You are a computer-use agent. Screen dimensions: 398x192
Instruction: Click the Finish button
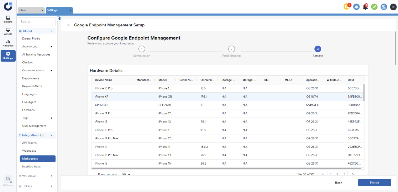point(374,182)
